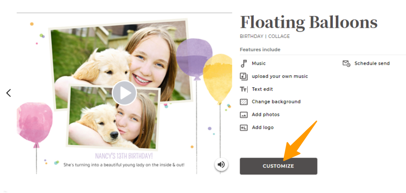Click the Add logo icon

tap(244, 128)
